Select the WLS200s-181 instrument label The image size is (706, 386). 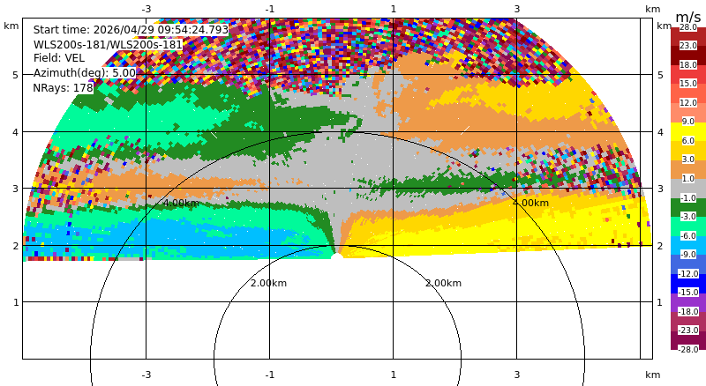click(x=108, y=45)
